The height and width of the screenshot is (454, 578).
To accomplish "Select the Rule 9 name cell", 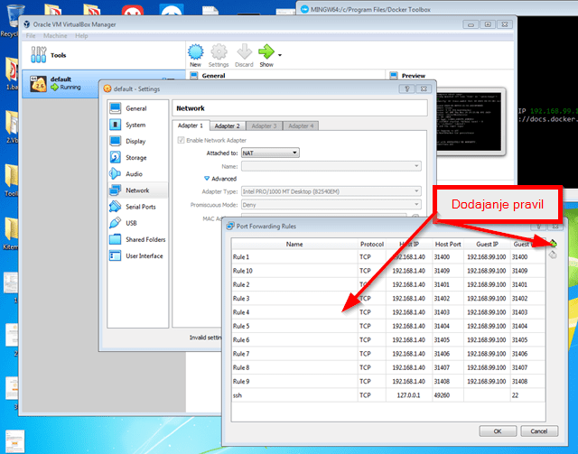I will pos(294,381).
